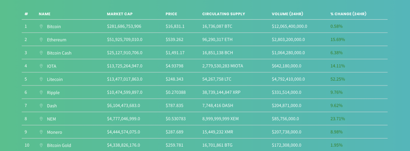Select the pin icon next to Bitcoin Cash

pyautogui.click(x=41, y=53)
